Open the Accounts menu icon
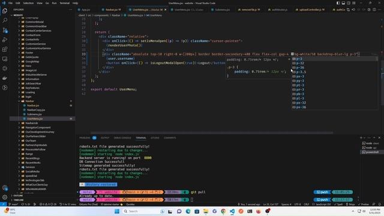Image resolution: width=384 pixels, height=216 pixels. [x=5, y=188]
